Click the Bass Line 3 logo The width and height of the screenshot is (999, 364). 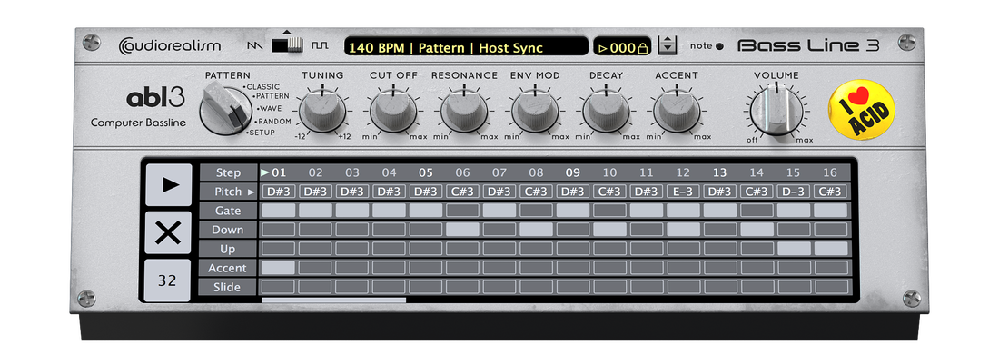[x=807, y=45]
